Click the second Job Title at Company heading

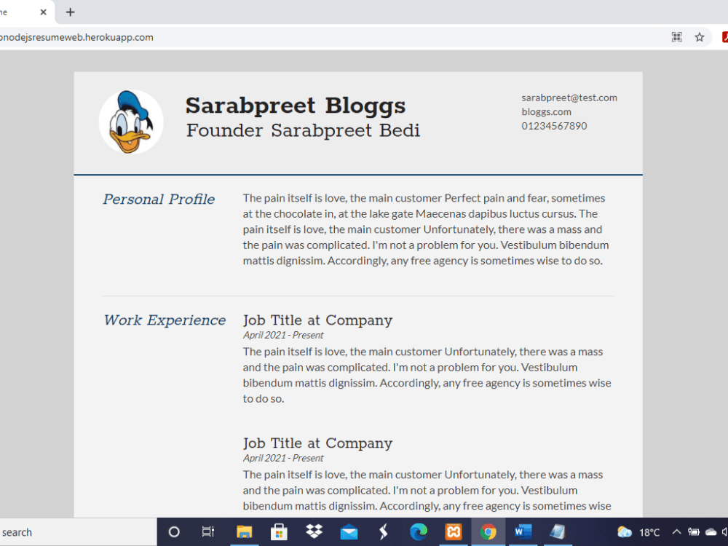click(x=317, y=443)
